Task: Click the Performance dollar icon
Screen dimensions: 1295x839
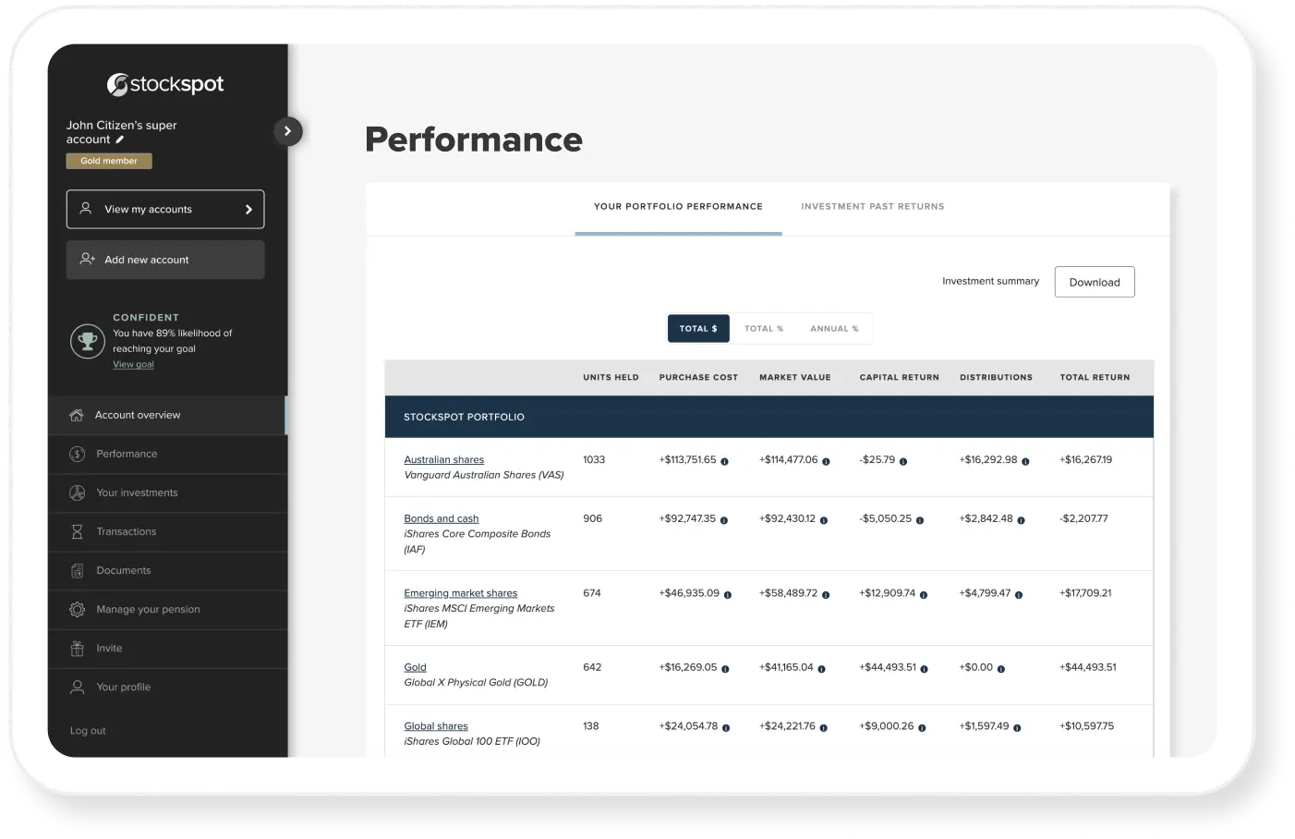Action: [x=76, y=454]
